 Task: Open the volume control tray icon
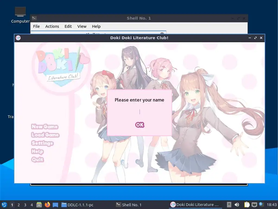click(x=237, y=205)
